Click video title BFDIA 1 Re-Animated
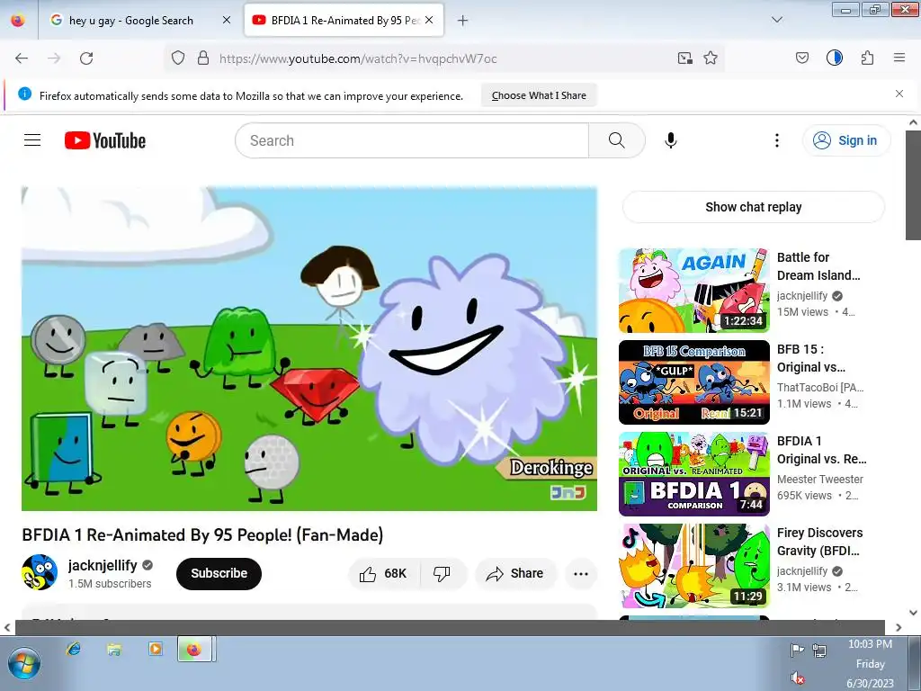This screenshot has height=691, width=921. (x=202, y=534)
